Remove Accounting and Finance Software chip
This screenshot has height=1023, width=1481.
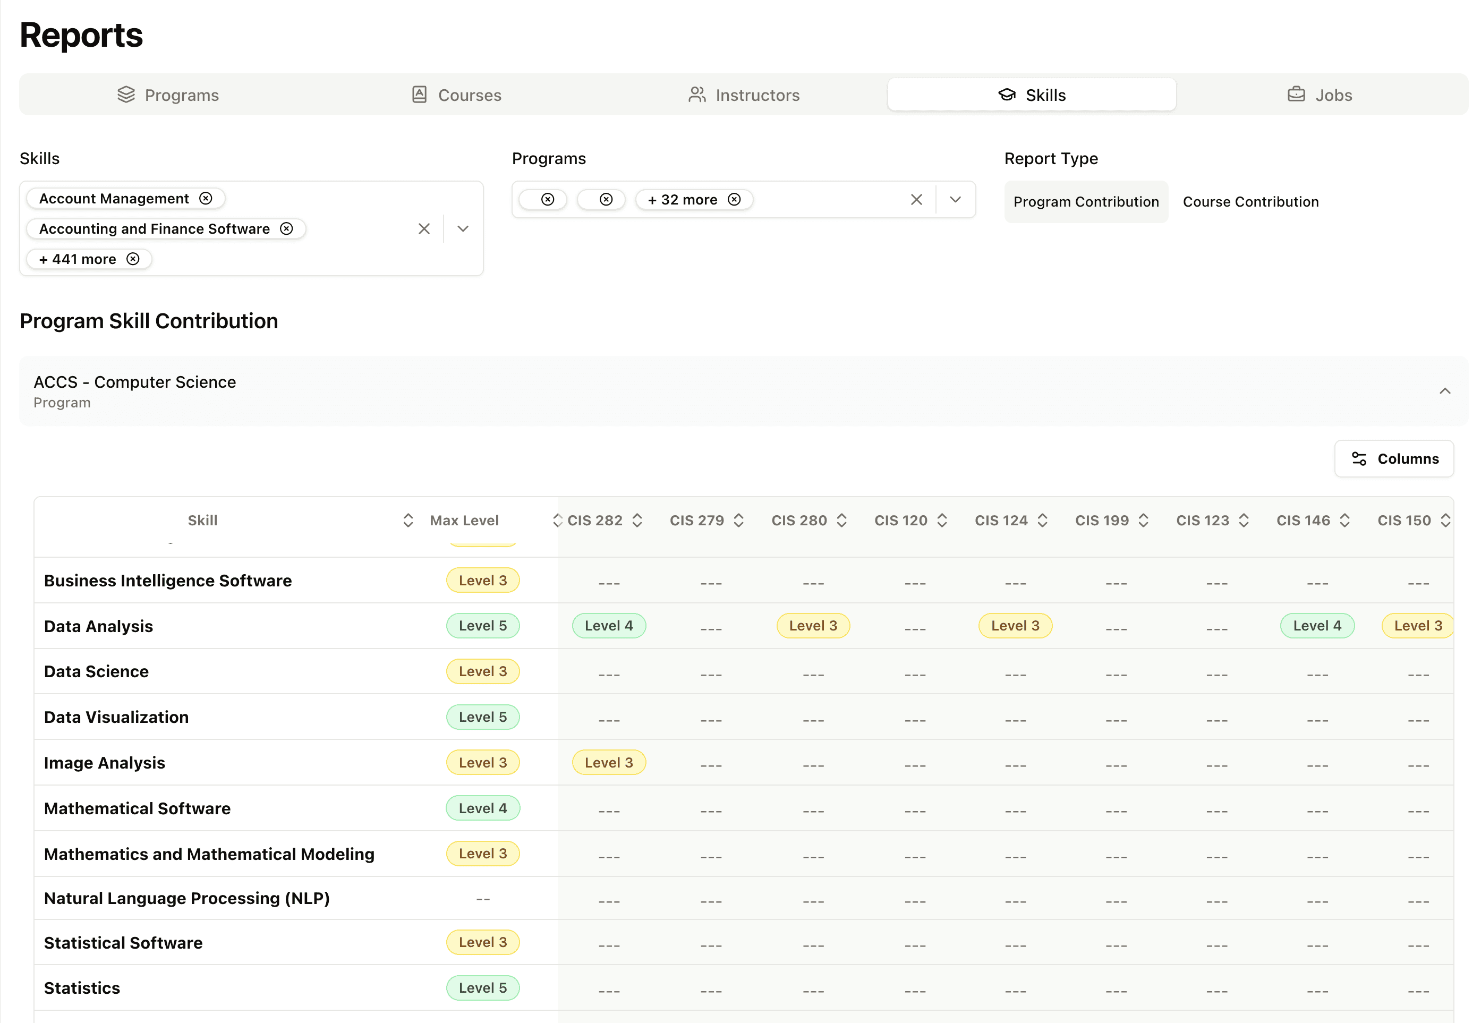(x=286, y=229)
